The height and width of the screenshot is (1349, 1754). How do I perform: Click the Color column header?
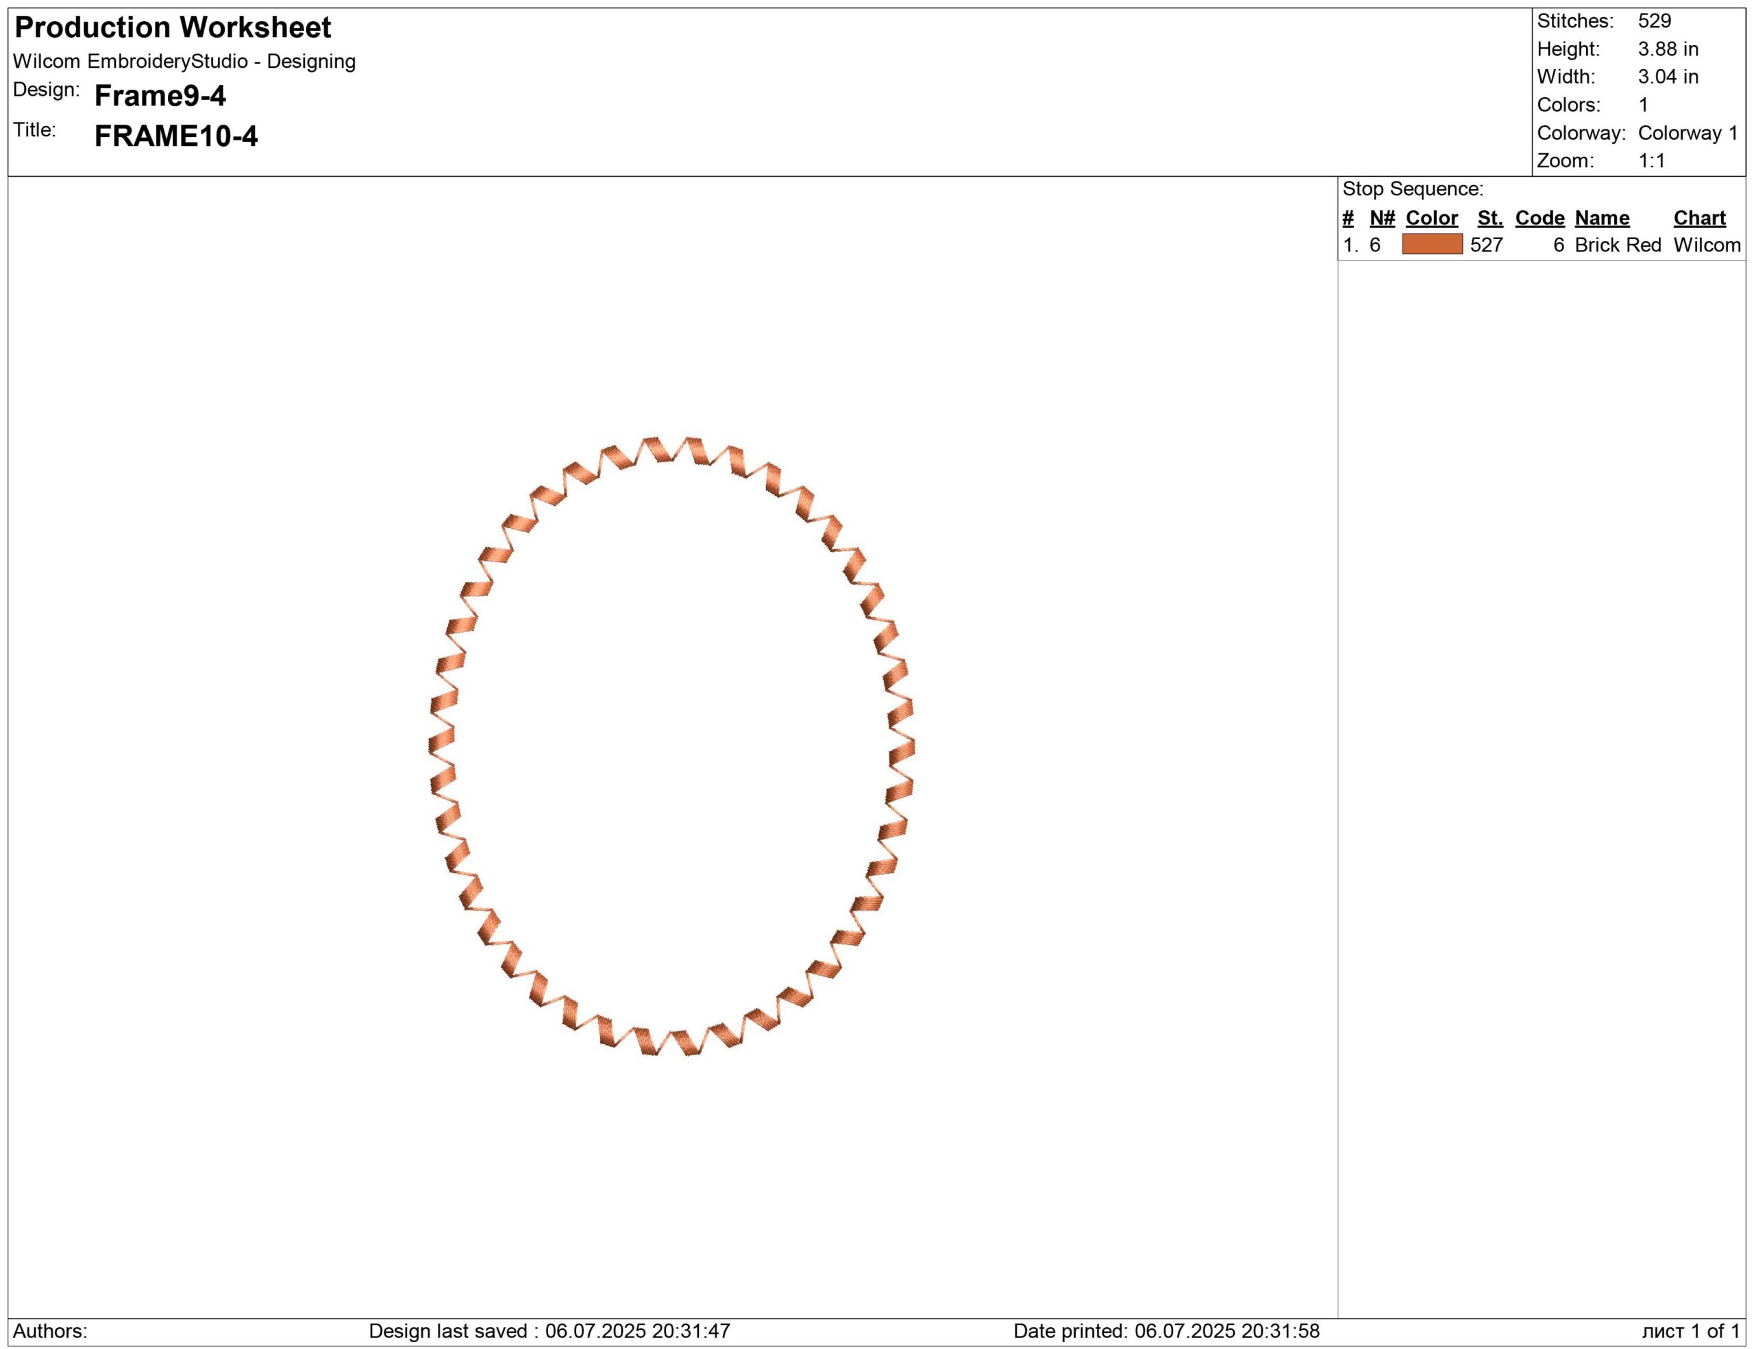(x=1431, y=218)
